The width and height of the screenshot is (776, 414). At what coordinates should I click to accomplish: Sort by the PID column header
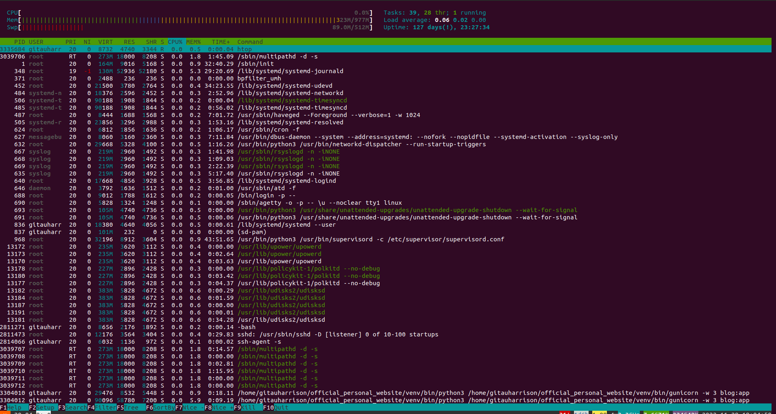[20, 42]
